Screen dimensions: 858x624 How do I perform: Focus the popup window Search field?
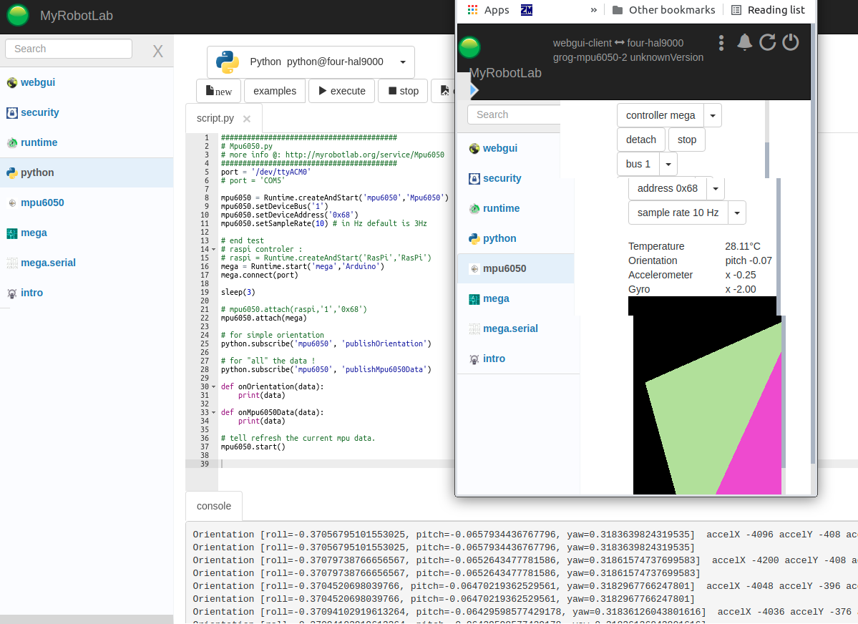pos(515,114)
